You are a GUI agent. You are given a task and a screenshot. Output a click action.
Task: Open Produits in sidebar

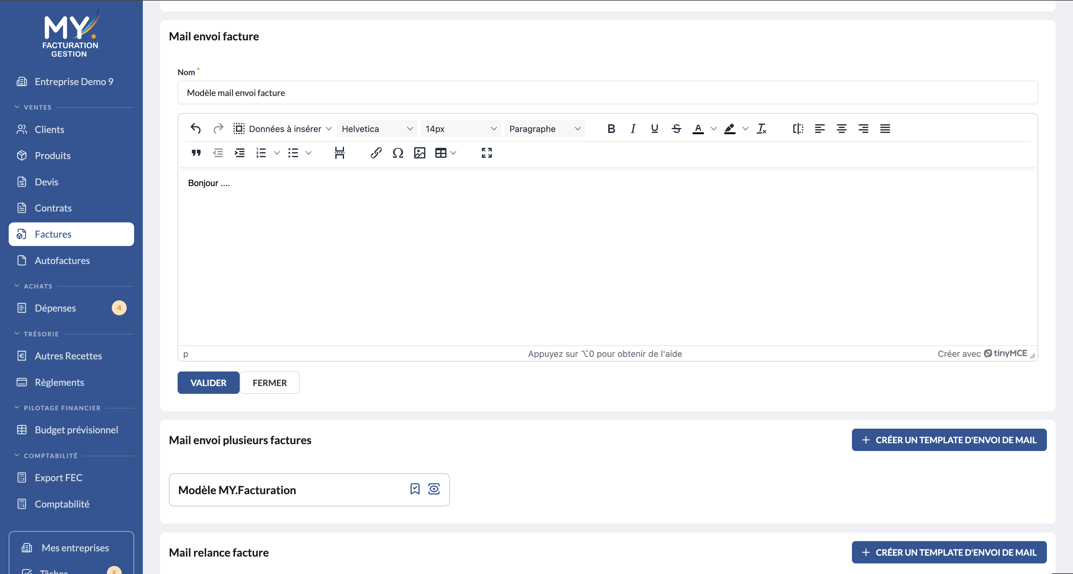pyautogui.click(x=71, y=156)
